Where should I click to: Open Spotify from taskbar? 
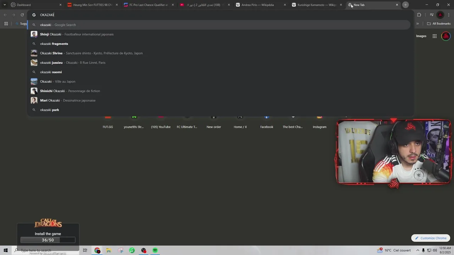click(155, 250)
